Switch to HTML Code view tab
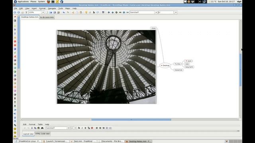This screenshot has height=143, width=255. click(x=43, y=134)
